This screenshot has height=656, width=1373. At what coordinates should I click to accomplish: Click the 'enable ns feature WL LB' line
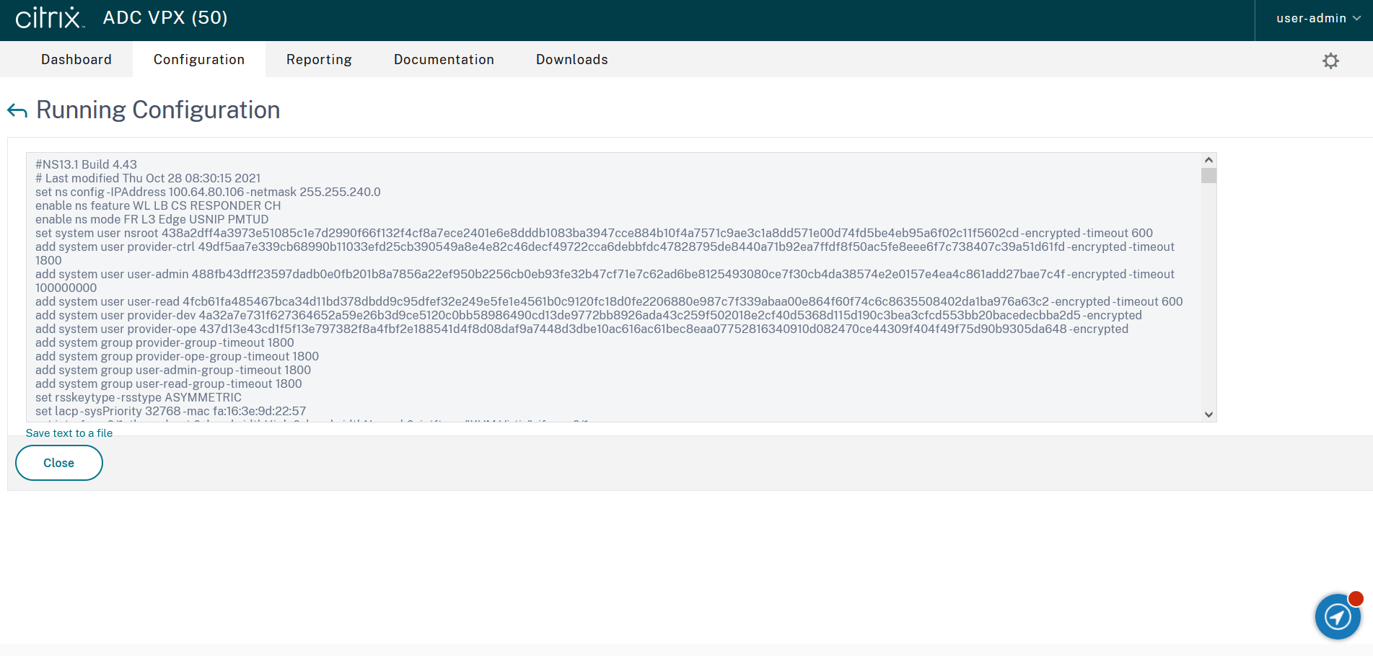point(158,205)
